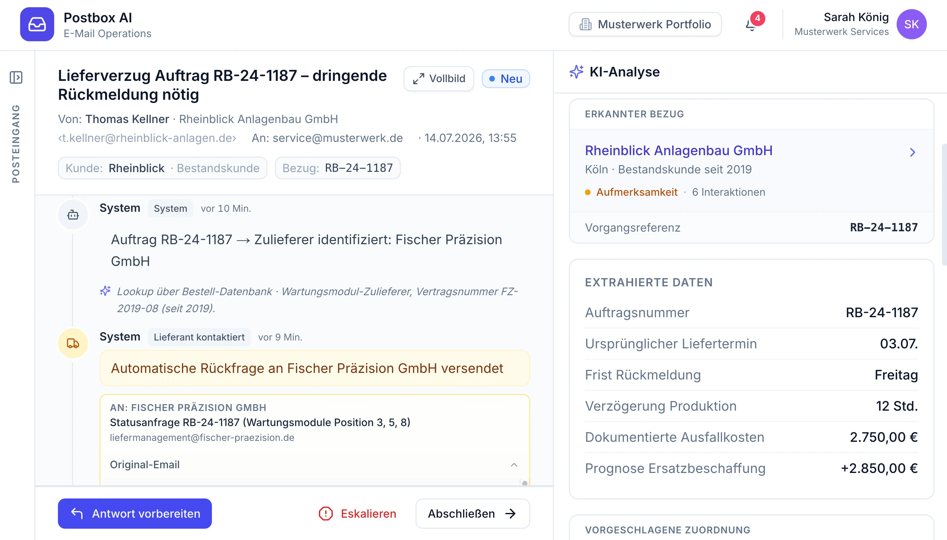Open Rheinblick Anlagenbau GmbH details chevron
This screenshot has width=947, height=540.
pyautogui.click(x=912, y=152)
